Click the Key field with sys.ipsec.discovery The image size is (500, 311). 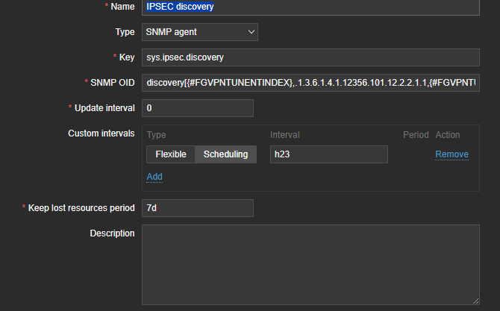pos(310,57)
